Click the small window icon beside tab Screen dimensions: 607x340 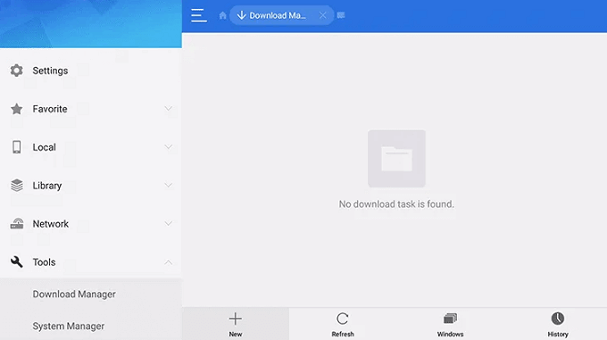(341, 15)
